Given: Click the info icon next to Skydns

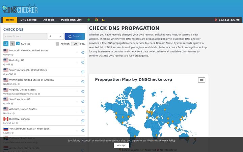Looking at the screenshot, I should click(x=12, y=133).
